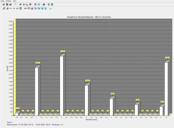
Task: Click the bar value label 2816
Action: (167, 57)
